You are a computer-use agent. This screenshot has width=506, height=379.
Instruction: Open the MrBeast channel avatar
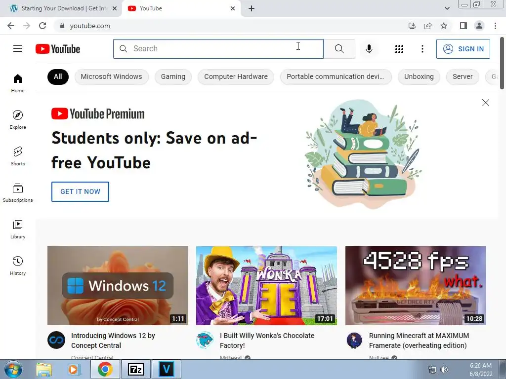pos(205,340)
